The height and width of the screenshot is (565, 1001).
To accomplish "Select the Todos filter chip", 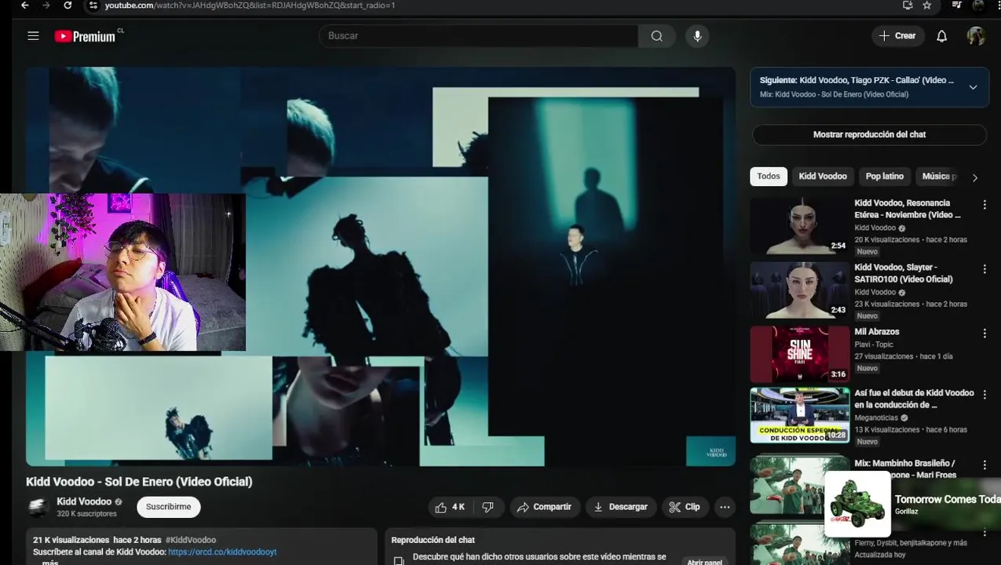I will click(769, 177).
